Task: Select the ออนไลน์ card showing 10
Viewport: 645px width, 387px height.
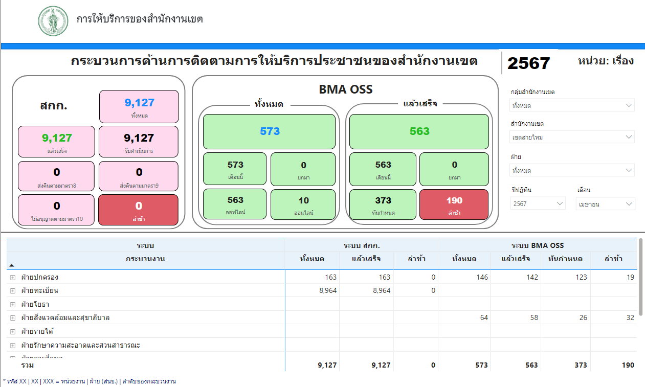Action: pos(303,204)
